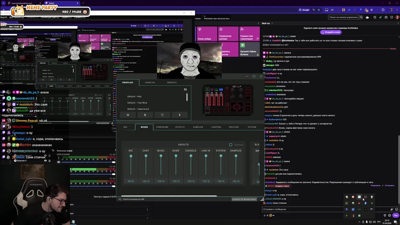Open the Effects tab in GoXLR

(180, 127)
